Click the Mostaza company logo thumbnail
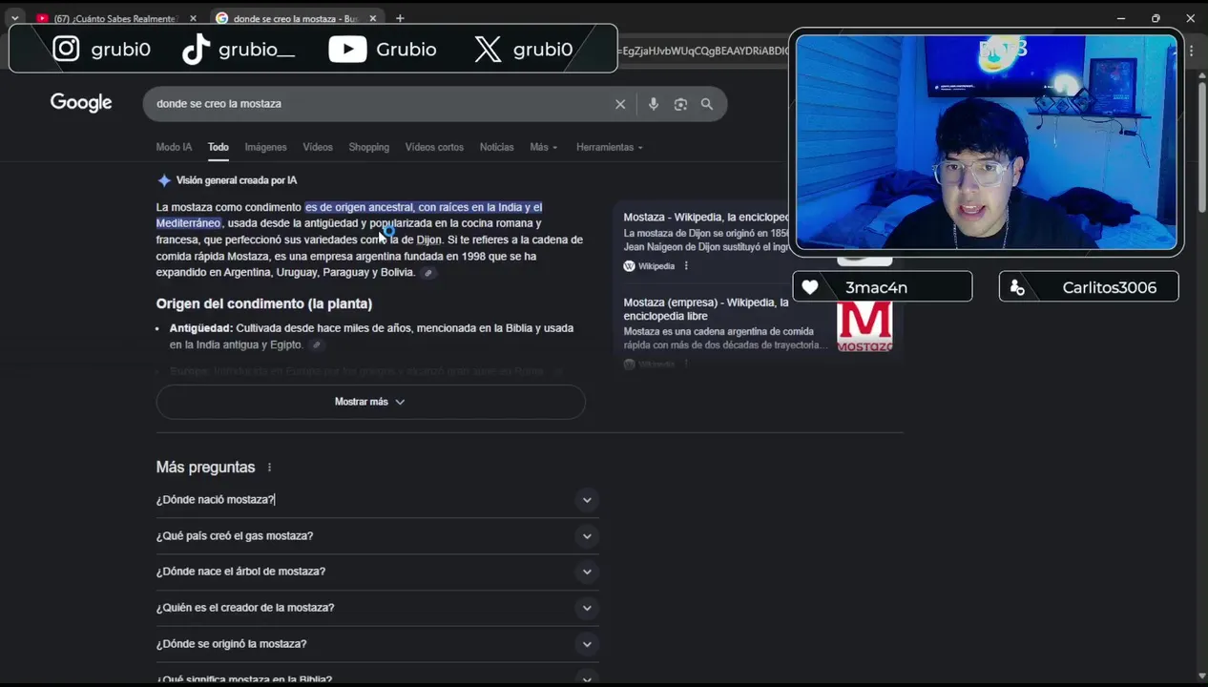1208x687 pixels. (x=864, y=326)
